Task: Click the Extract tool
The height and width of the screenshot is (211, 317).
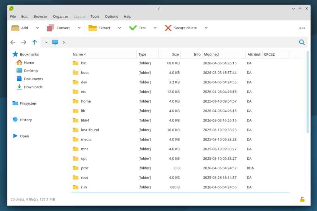Action: click(99, 28)
